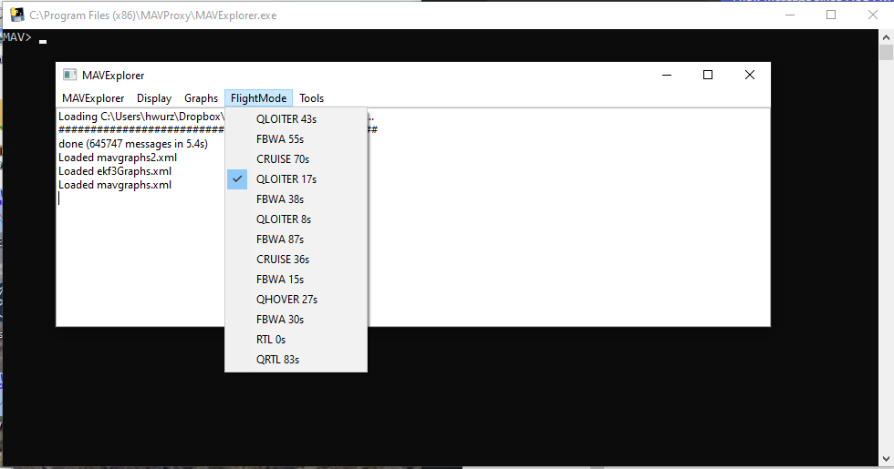
Task: Select the QLOITER 8s flight mode
Action: click(284, 219)
